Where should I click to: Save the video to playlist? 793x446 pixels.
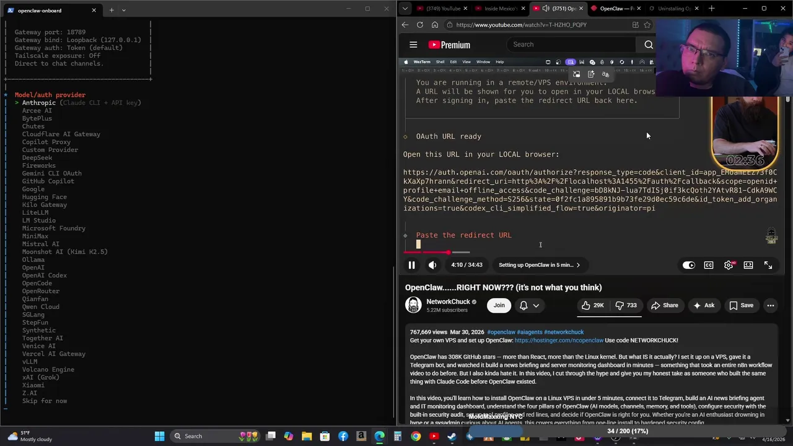[x=742, y=305]
